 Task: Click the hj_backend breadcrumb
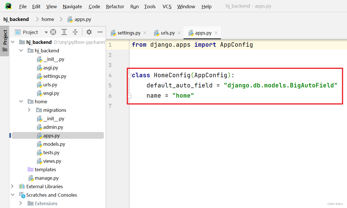click(16, 19)
